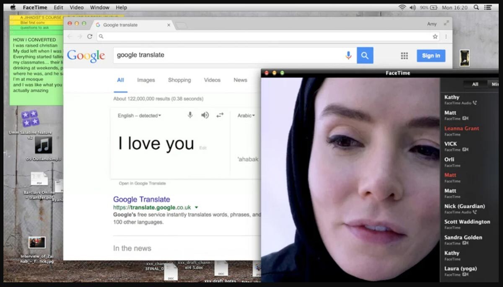503x287 pixels.
Task: Swap languages in the translate widget
Action: tap(220, 115)
